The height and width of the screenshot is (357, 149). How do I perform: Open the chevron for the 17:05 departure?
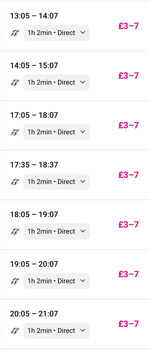click(x=83, y=132)
